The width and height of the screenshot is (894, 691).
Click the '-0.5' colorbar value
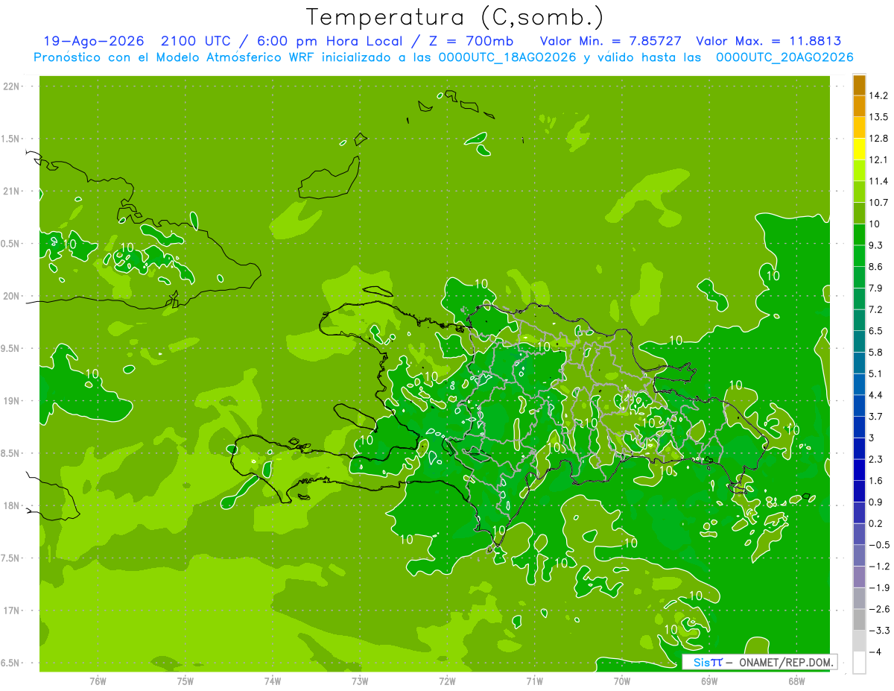[878, 545]
